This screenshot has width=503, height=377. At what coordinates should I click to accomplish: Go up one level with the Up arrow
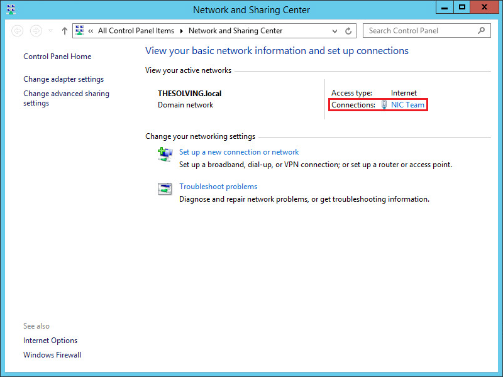pos(65,31)
